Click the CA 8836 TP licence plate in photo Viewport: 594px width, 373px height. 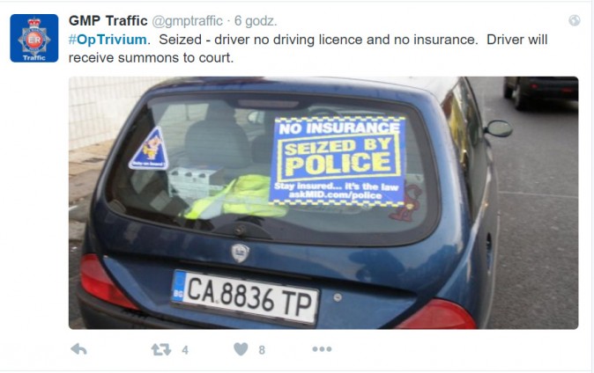pyautogui.click(x=245, y=297)
